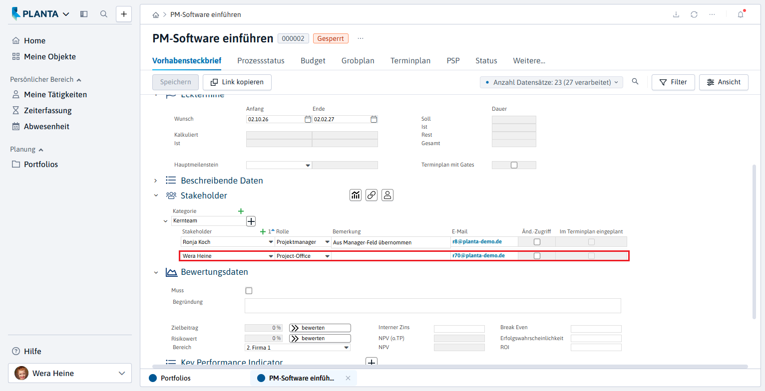Close the PM-Software einführen bottom tab
The image size is (765, 391).
[348, 378]
